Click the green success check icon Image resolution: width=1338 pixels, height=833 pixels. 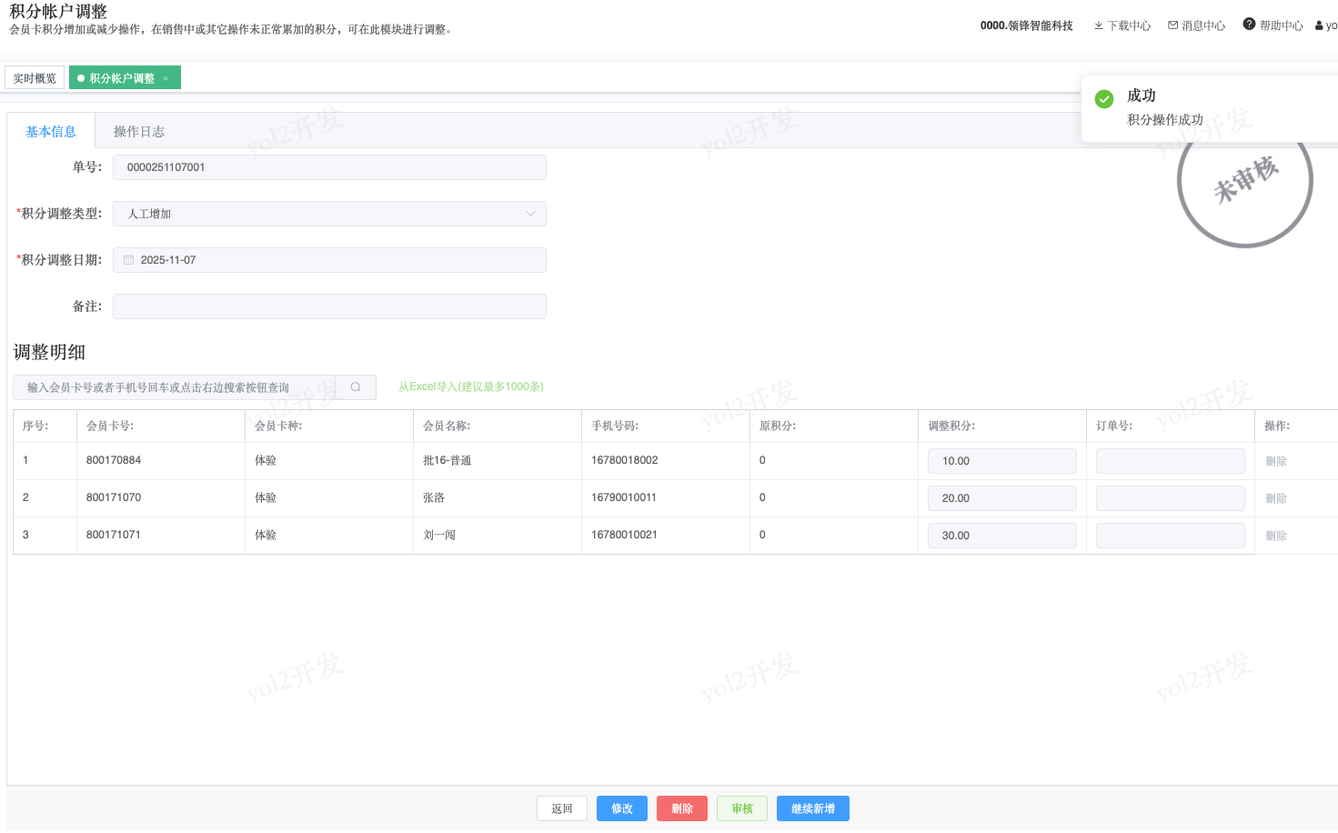point(1104,99)
